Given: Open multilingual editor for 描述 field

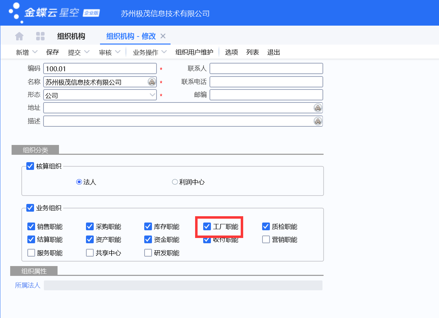Looking at the screenshot, I should 318,121.
